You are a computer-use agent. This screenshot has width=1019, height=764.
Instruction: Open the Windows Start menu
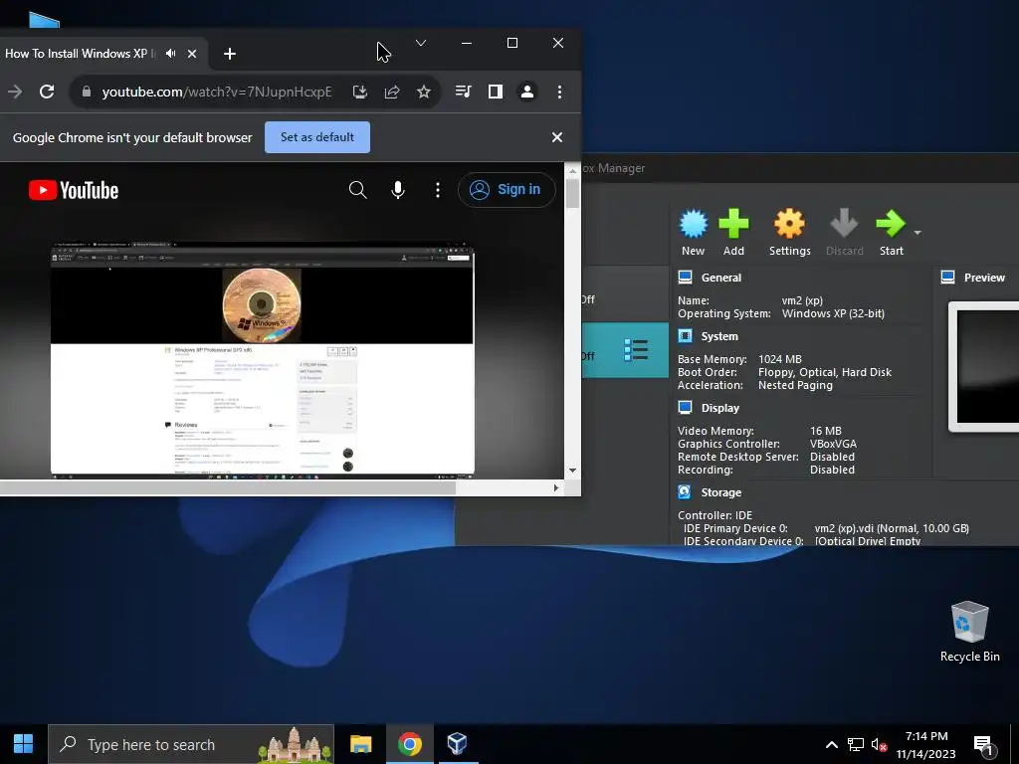(x=24, y=744)
